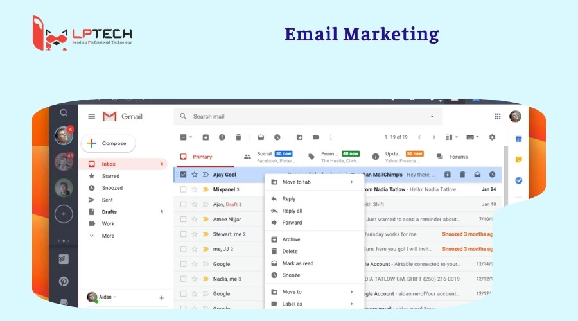Switch to the Updates tab
578x321 pixels.
coord(399,157)
